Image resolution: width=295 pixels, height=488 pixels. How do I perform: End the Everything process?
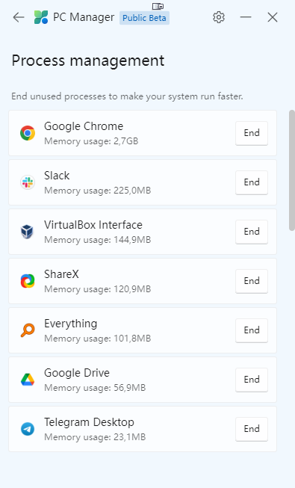click(252, 330)
